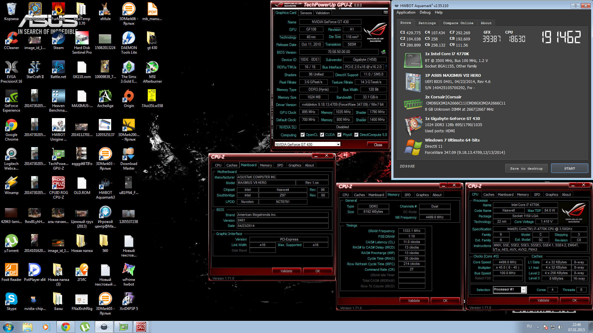Screen dimensions: 593x333
Task: Toggle the CUDA checkbox in GPU-Z
Action: pos(322,135)
